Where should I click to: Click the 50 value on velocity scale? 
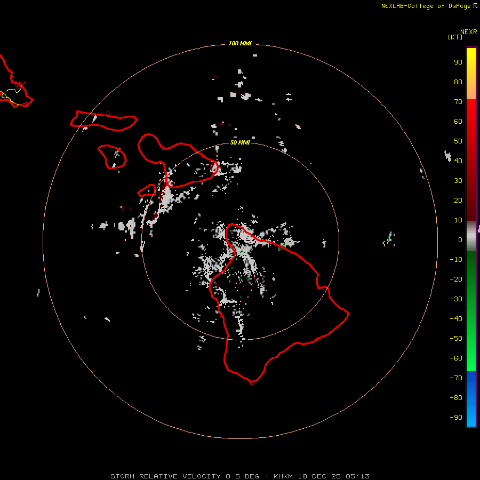[x=458, y=141]
